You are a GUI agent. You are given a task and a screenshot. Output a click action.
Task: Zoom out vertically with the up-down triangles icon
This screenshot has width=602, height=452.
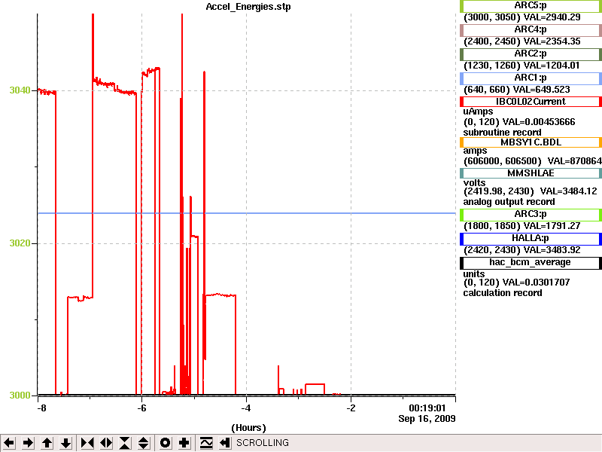tap(144, 443)
